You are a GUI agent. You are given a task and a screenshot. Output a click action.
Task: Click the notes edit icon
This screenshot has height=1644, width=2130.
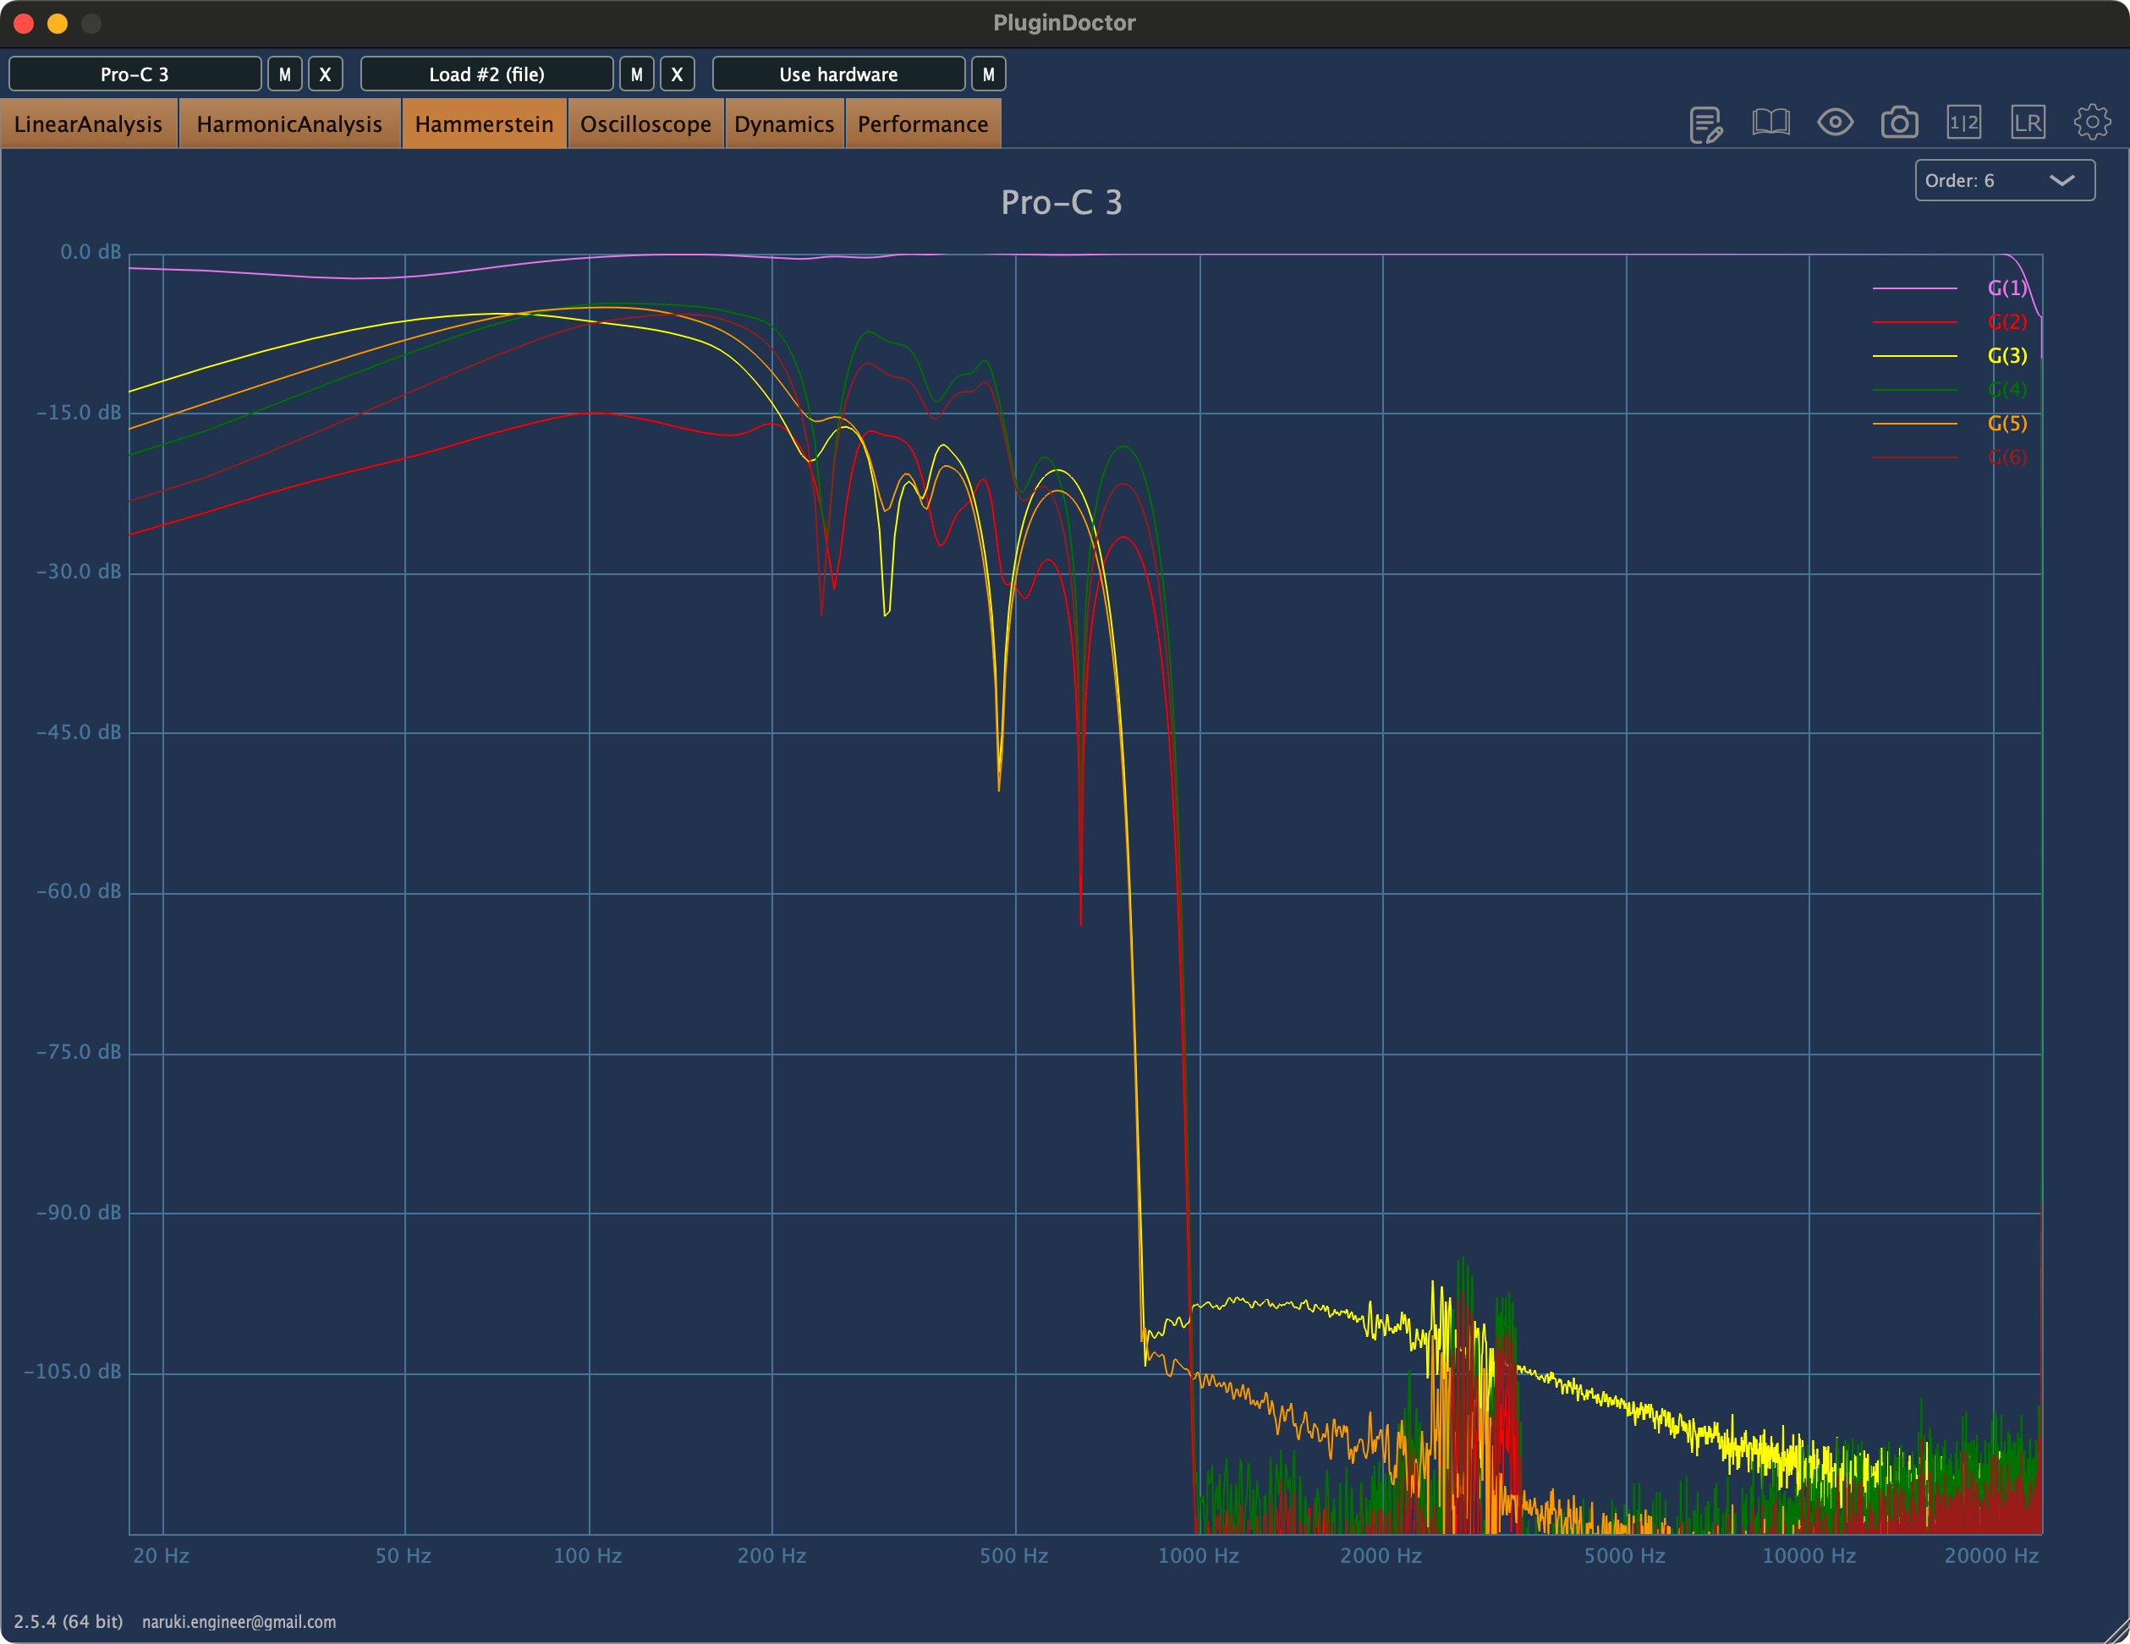[1705, 123]
